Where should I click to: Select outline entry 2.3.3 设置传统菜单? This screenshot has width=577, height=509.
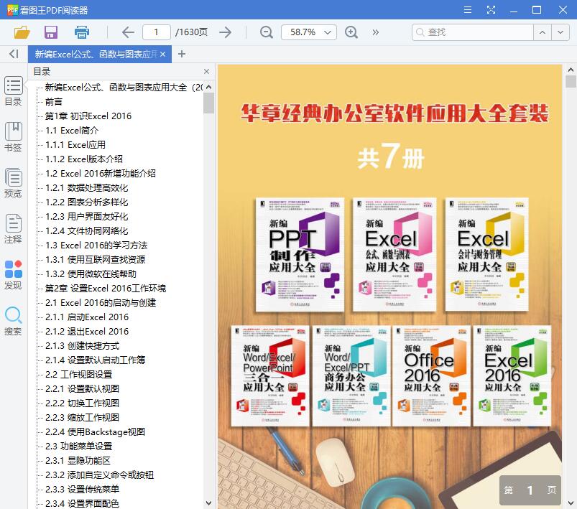82,489
